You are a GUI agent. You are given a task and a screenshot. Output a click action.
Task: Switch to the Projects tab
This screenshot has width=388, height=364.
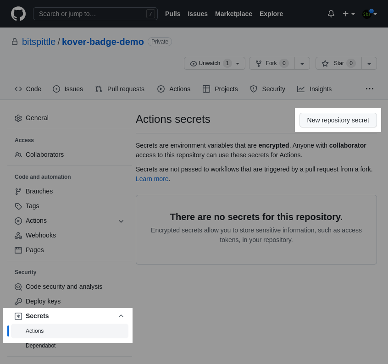[x=220, y=89]
